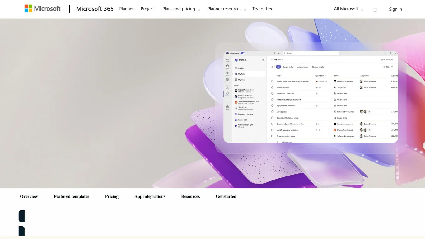
Task: Expand the All Microsoft menu
Action: (348, 9)
